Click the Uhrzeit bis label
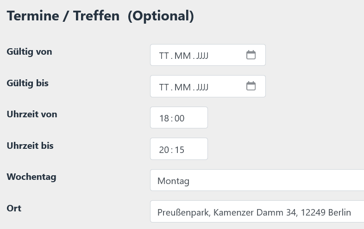The image size is (364, 229). click(x=30, y=146)
